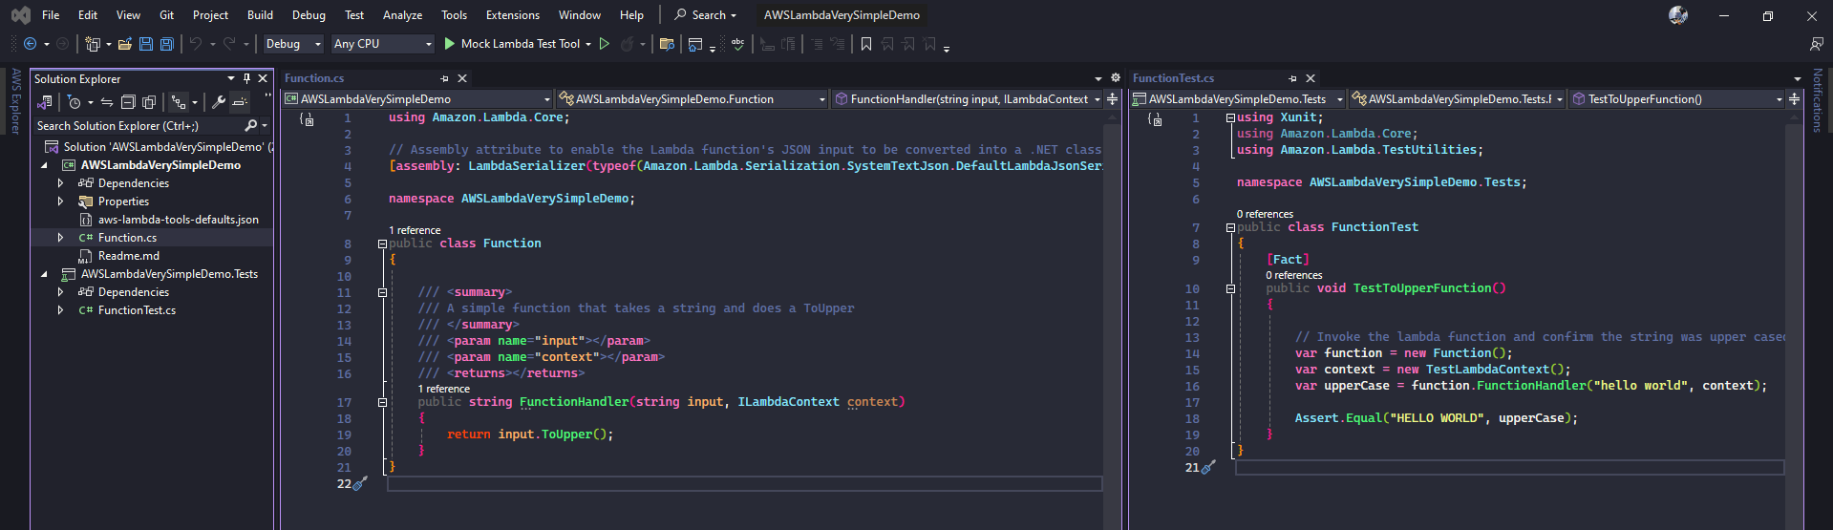
Task: Switch to the FunctionTest.cs tab
Action: [x=1173, y=78]
